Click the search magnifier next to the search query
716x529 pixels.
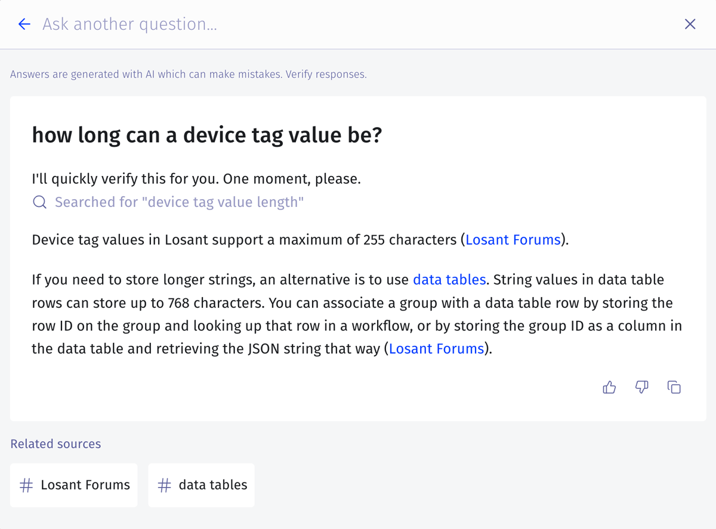point(39,202)
